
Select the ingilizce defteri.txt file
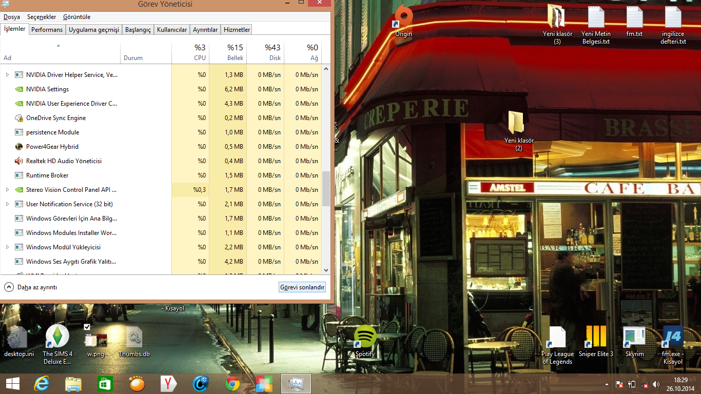pyautogui.click(x=673, y=25)
